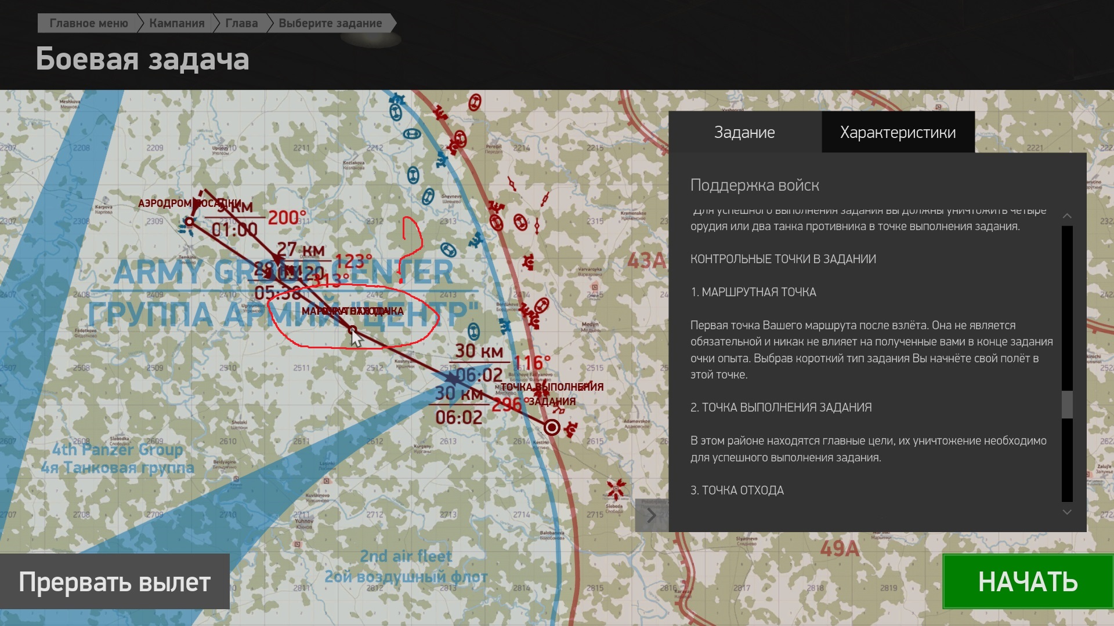Viewport: 1114px width, 626px height.
Task: Collapse the briefing panel with the chevron
Action: coord(651,515)
